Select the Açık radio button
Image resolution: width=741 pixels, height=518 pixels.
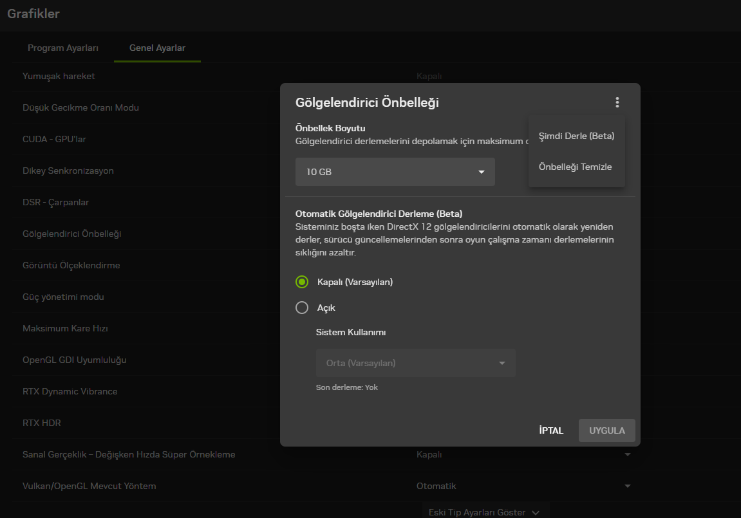[x=302, y=308]
